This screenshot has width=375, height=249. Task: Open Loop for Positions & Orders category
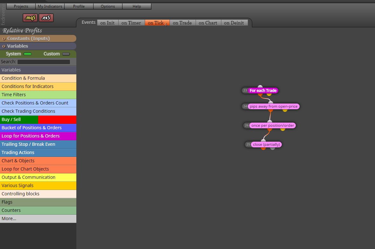coord(38,136)
